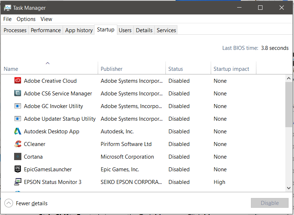
Task: Click the vertical scrollbar thumb
Action: (x=289, y=104)
